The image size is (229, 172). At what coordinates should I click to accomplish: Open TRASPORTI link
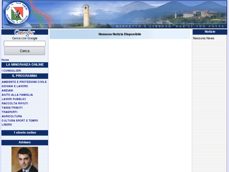pos(9,112)
